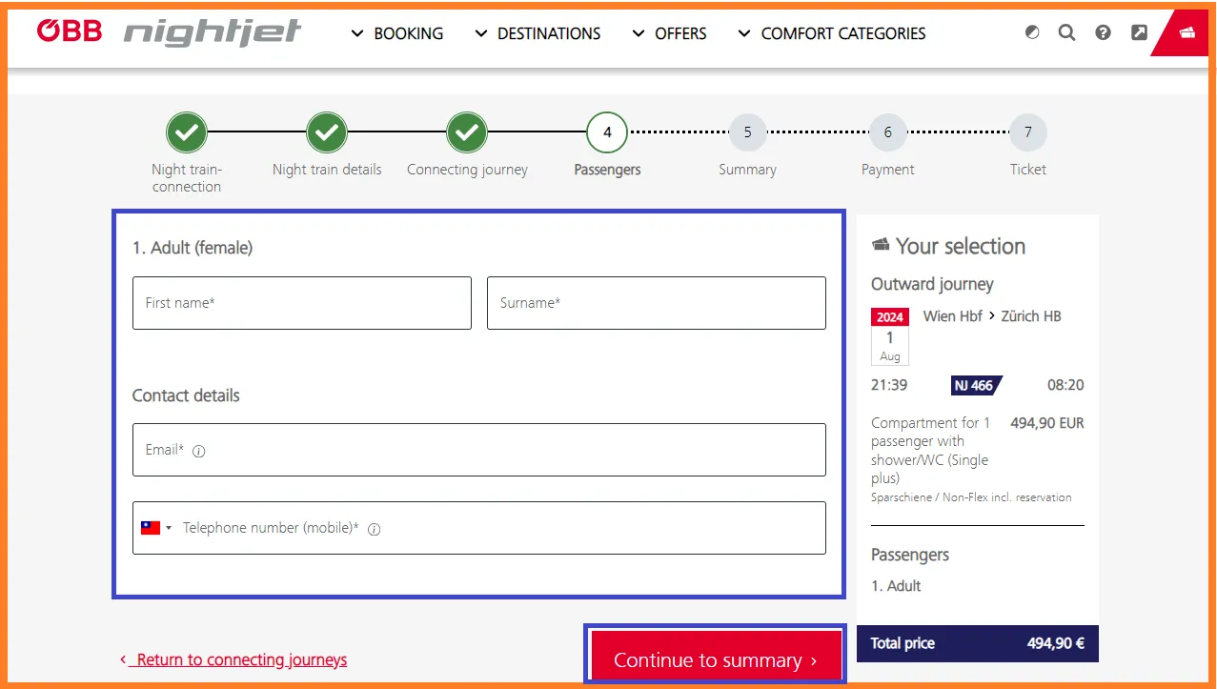Image resolution: width=1217 pixels, height=689 pixels.
Task: Click the info icon beside telephone number field
Action: click(374, 529)
